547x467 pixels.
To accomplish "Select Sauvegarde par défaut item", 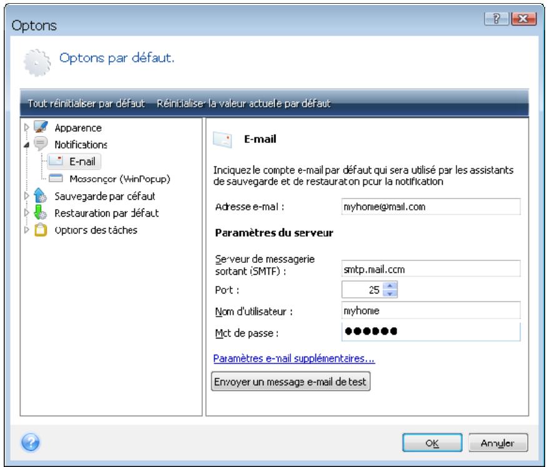I will point(105,196).
